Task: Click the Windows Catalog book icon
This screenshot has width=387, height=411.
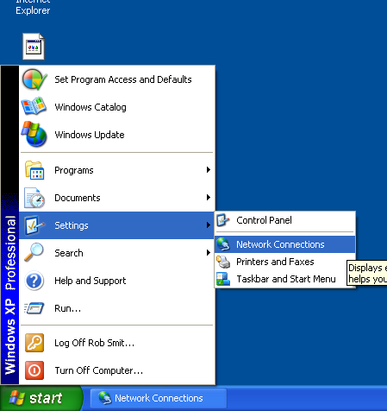Action: click(34, 107)
